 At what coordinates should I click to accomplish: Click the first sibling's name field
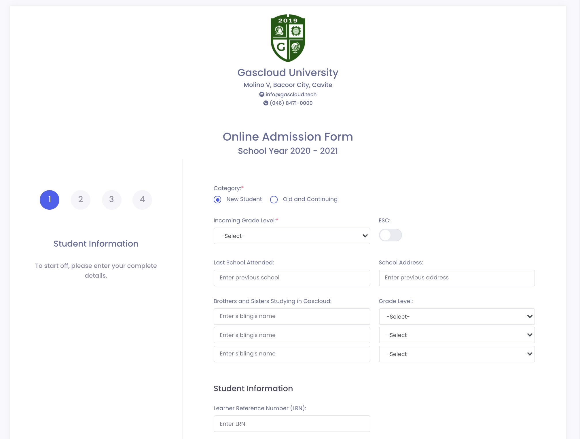pyautogui.click(x=292, y=316)
